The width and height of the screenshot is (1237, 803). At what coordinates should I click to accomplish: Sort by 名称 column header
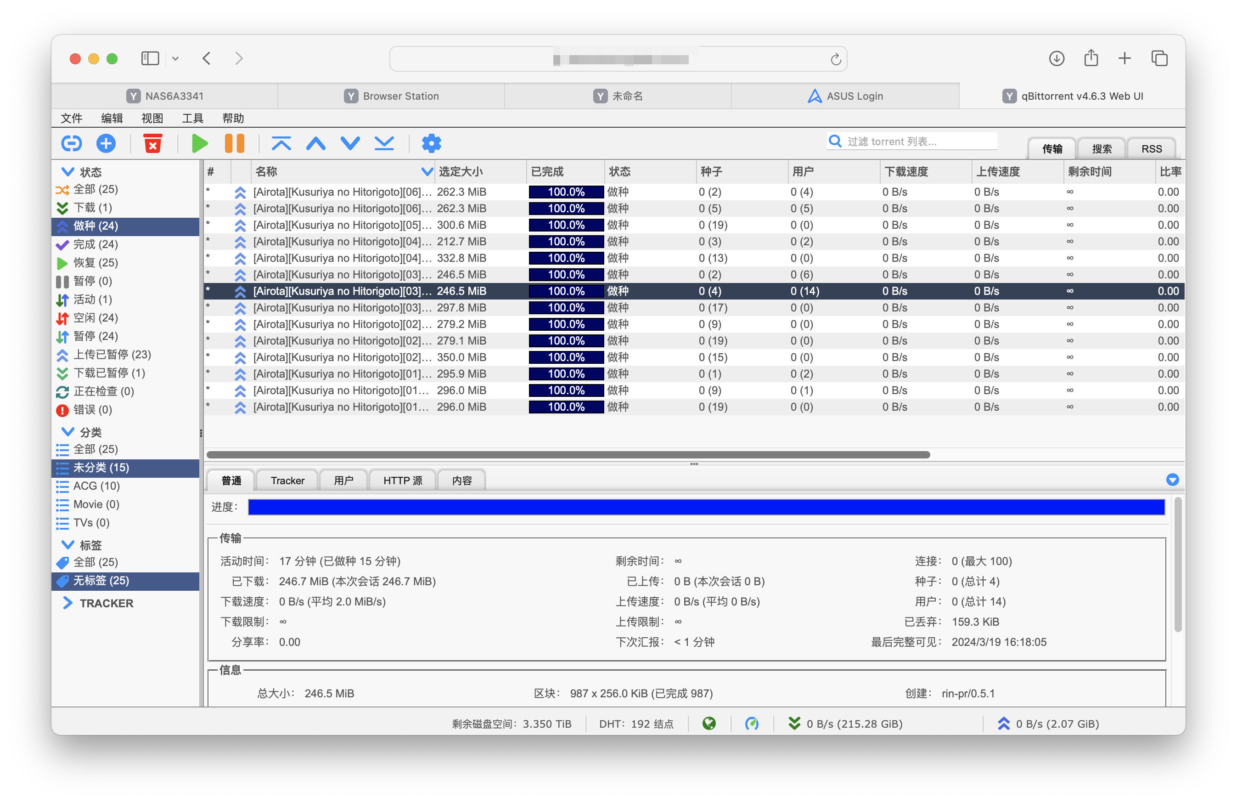point(343,172)
